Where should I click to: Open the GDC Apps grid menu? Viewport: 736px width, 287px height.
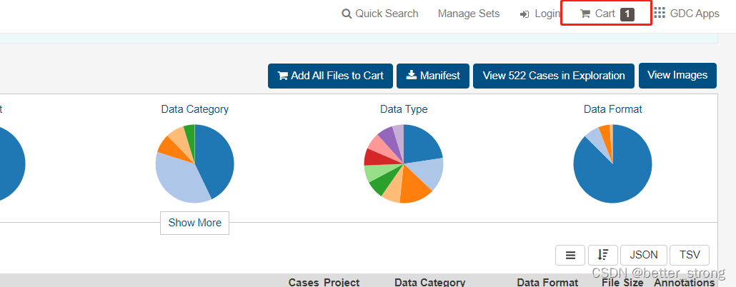(x=686, y=13)
